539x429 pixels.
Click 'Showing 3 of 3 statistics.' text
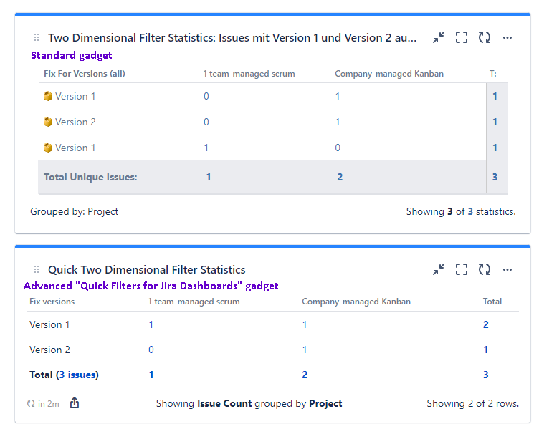[461, 211]
